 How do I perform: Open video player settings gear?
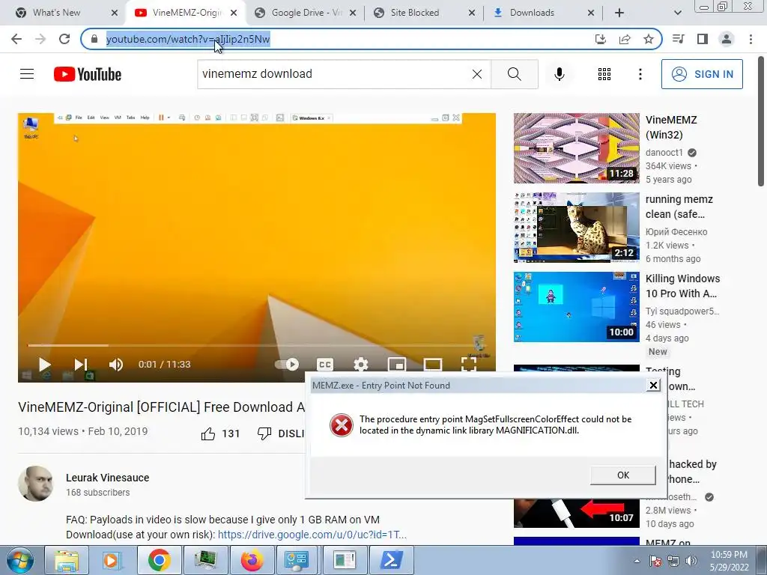click(x=360, y=365)
